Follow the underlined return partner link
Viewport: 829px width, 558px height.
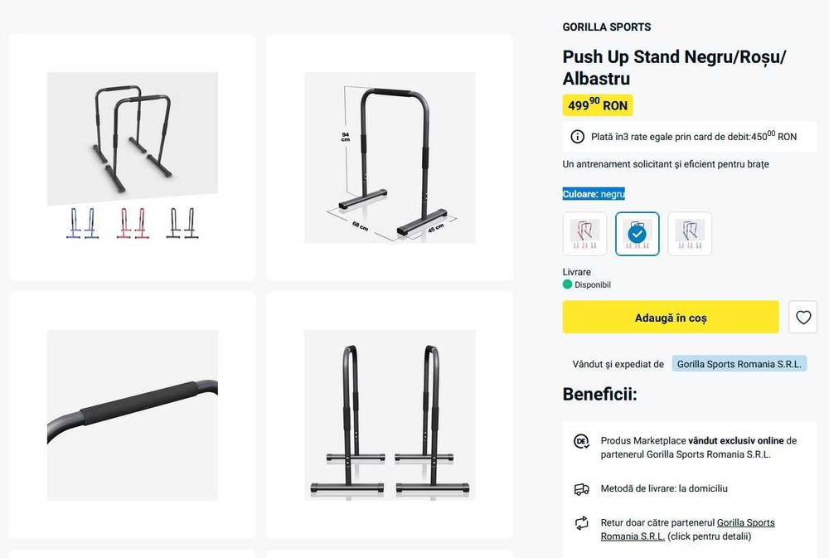pyautogui.click(x=745, y=523)
